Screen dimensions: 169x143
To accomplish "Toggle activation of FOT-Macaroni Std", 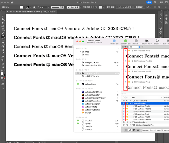I will (124, 101).
